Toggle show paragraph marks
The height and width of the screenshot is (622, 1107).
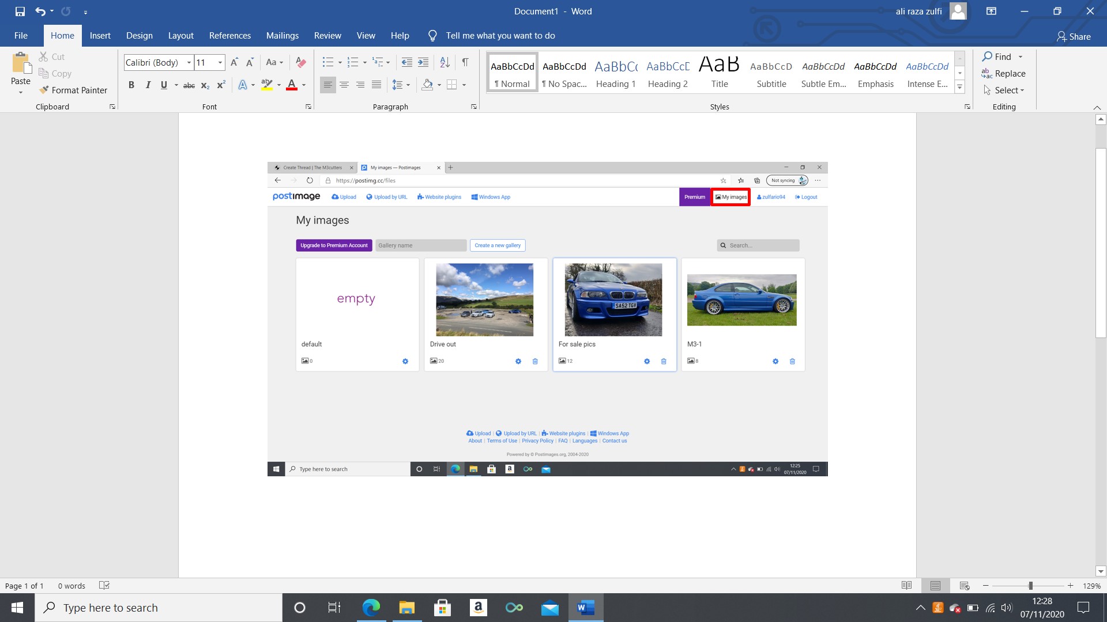[465, 62]
